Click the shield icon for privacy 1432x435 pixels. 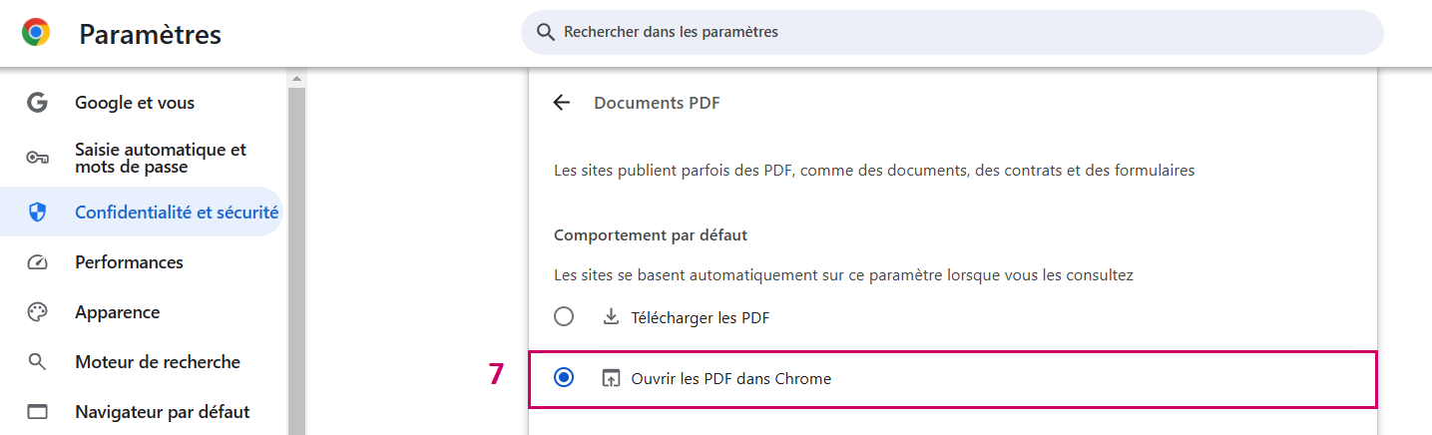tap(37, 212)
